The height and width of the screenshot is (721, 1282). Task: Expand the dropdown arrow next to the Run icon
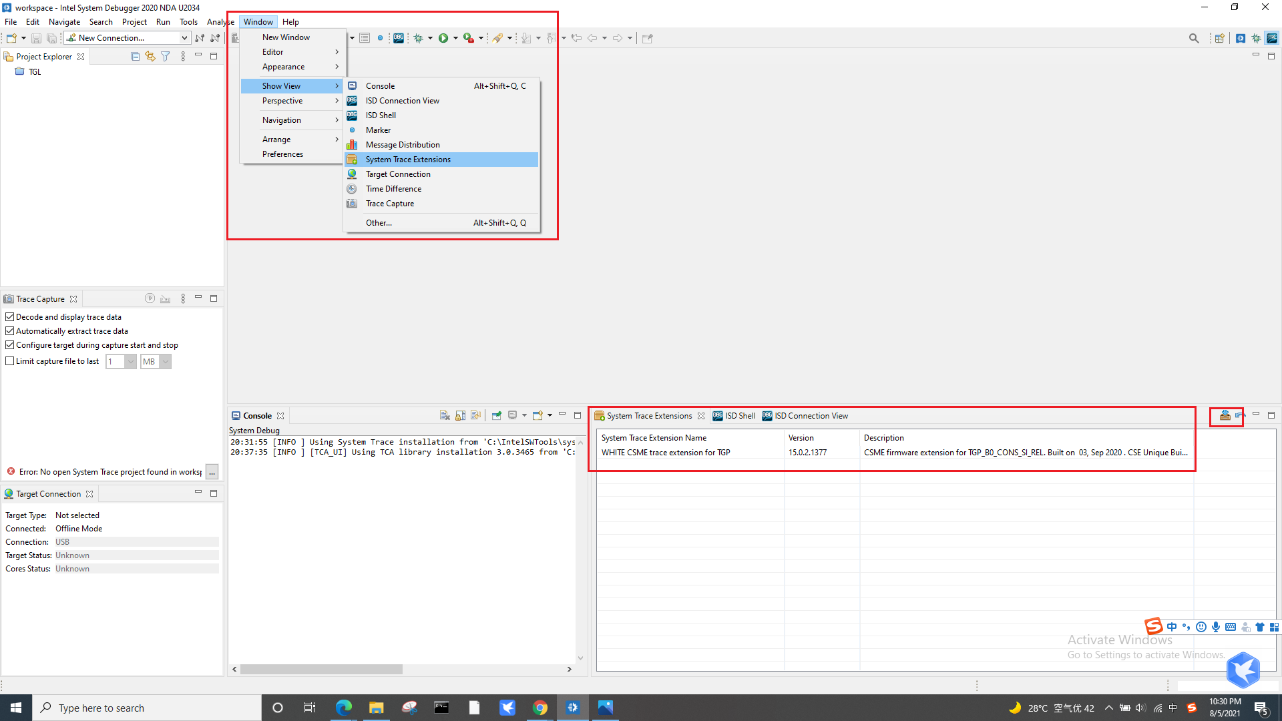click(x=456, y=38)
